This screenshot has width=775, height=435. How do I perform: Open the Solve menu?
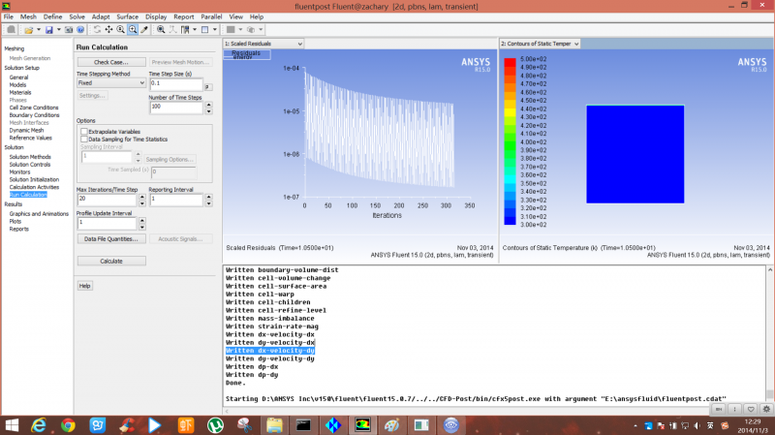click(x=77, y=16)
